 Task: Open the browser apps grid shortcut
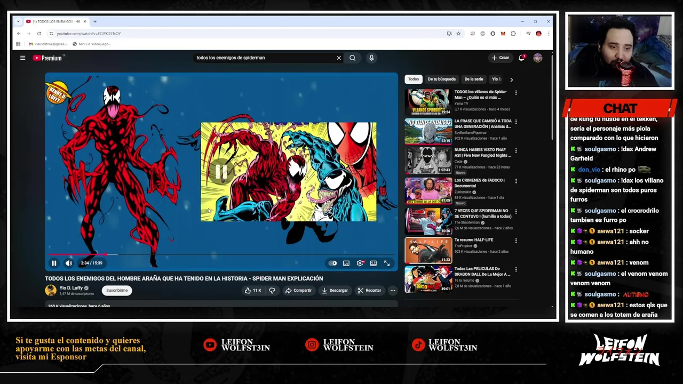tap(18, 44)
